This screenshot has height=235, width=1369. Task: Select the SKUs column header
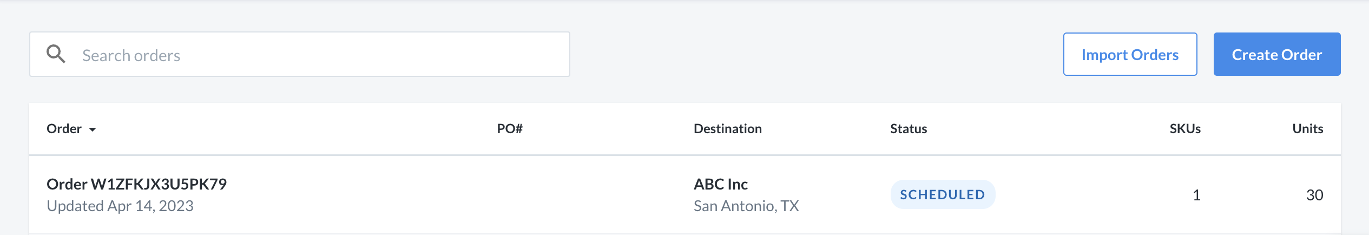tap(1185, 128)
